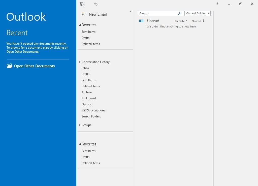Click the Send/Receive All Folders icon
The image size is (258, 186).
point(82,4)
